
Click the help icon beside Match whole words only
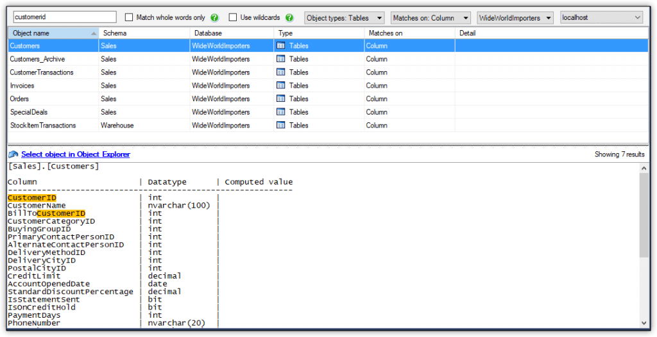[x=214, y=18]
